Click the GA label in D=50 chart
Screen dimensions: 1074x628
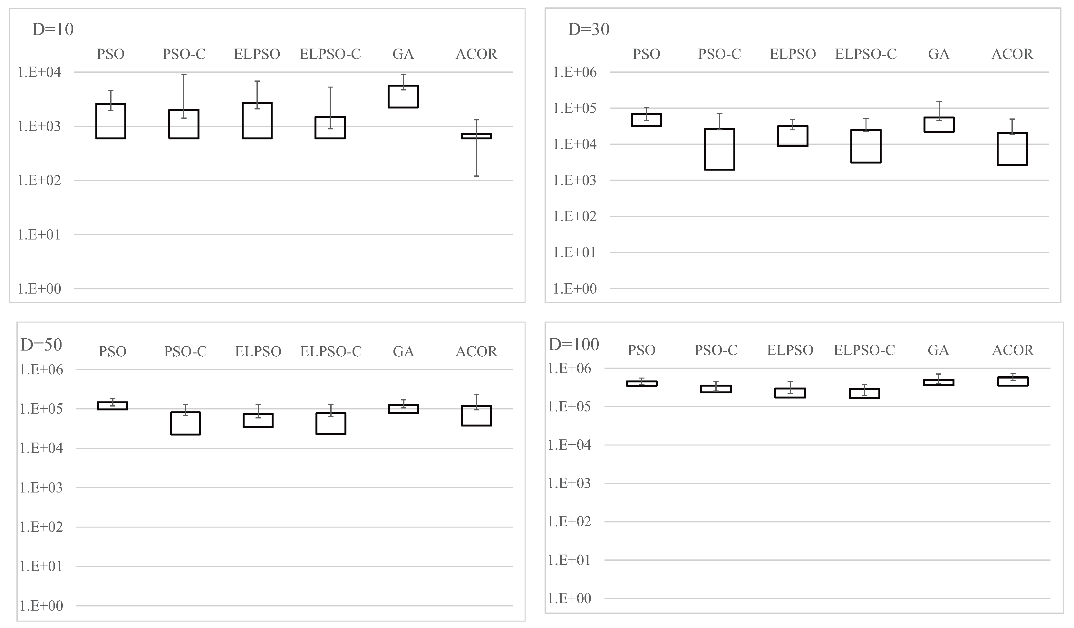pyautogui.click(x=403, y=351)
